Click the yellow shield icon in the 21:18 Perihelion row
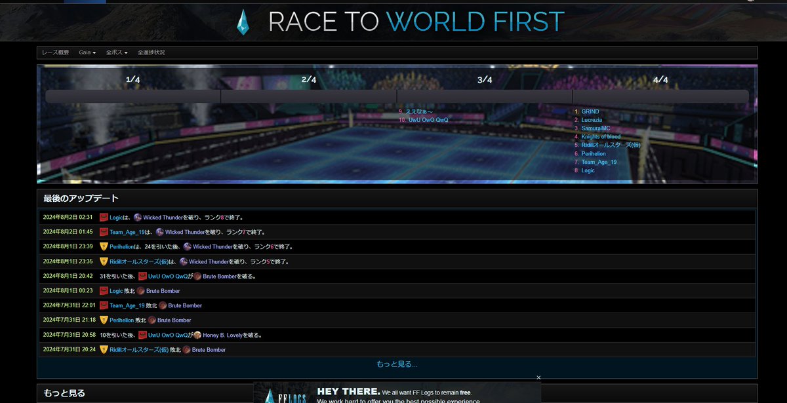Viewport: 787px width, 403px height. click(104, 320)
